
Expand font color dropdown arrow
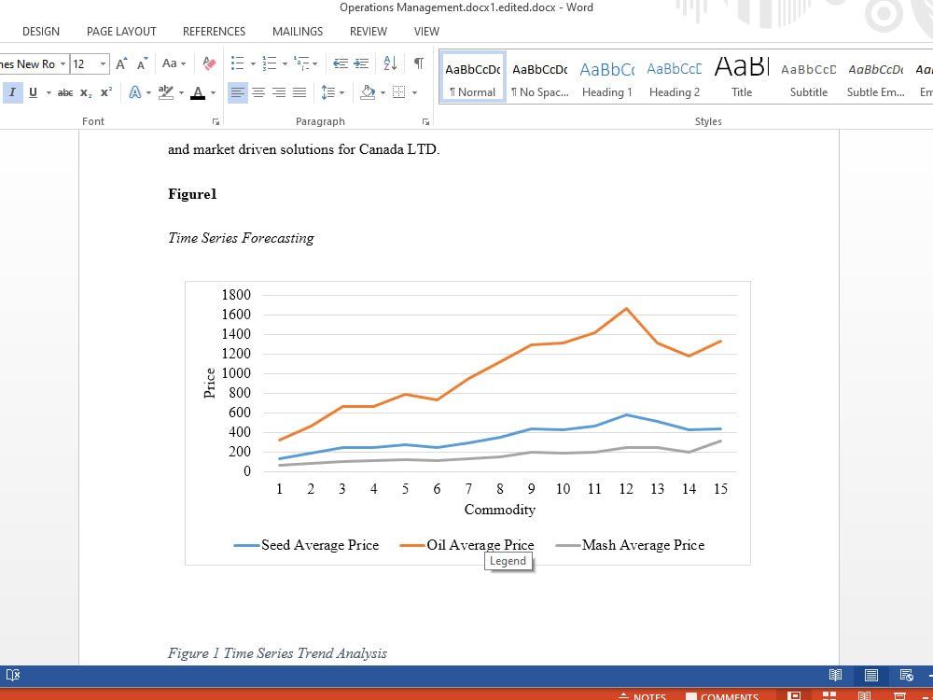[213, 93]
